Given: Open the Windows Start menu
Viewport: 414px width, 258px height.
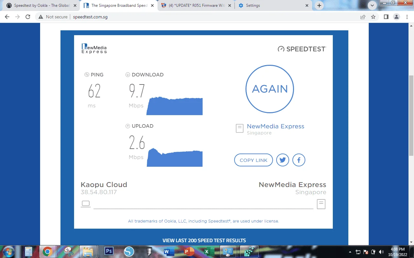Looking at the screenshot, I should pyautogui.click(x=8, y=252).
